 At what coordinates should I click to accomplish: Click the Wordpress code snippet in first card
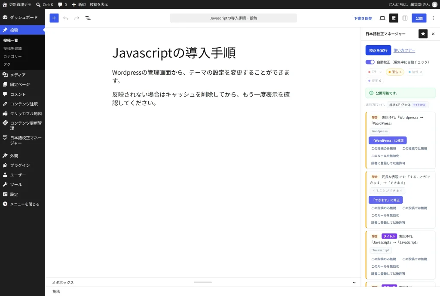[x=380, y=131]
